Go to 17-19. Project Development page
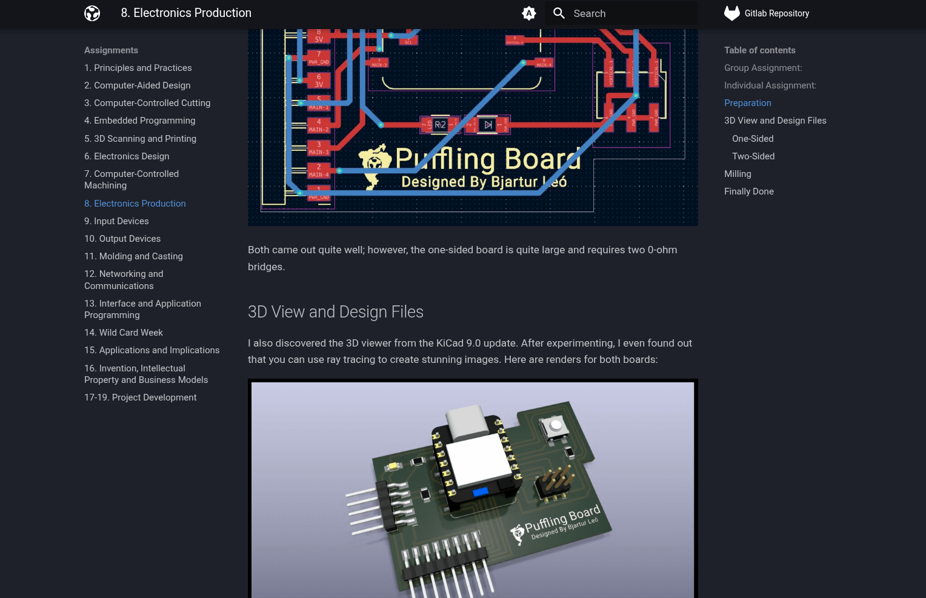 click(x=140, y=397)
